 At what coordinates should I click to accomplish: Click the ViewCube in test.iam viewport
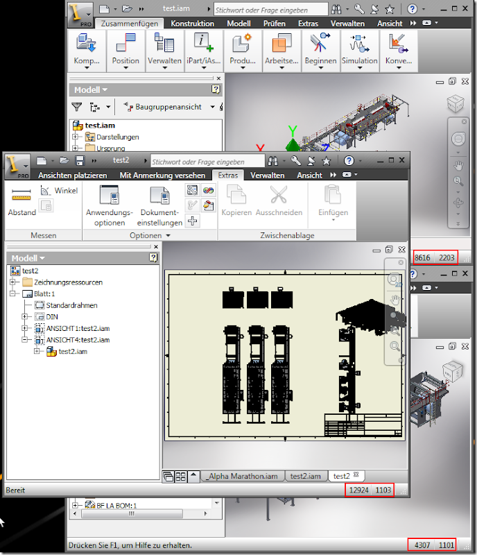(456, 103)
